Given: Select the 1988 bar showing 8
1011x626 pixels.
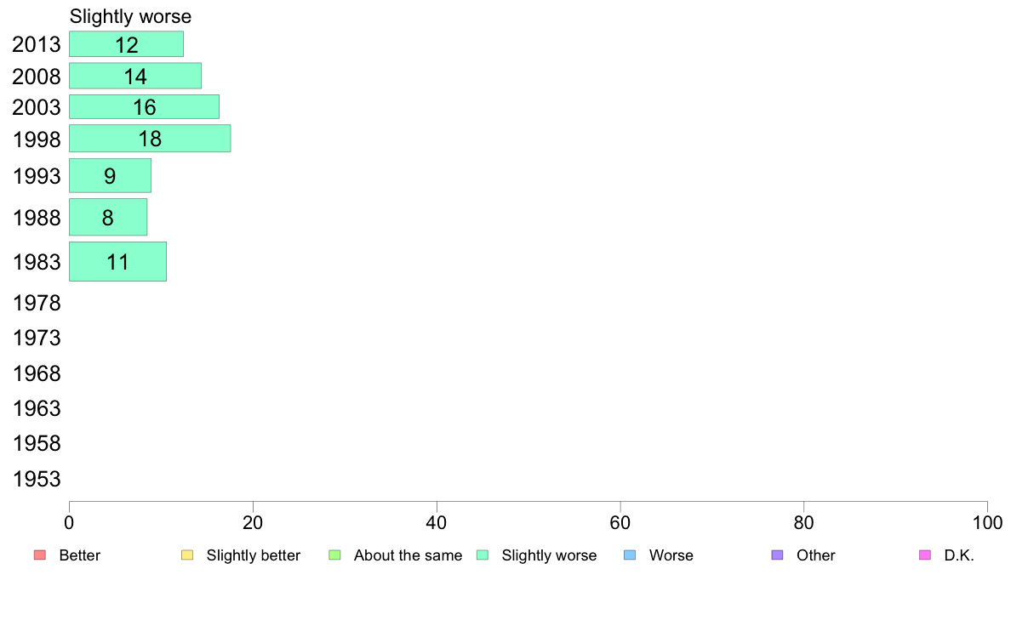Looking at the screenshot, I should pos(108,217).
